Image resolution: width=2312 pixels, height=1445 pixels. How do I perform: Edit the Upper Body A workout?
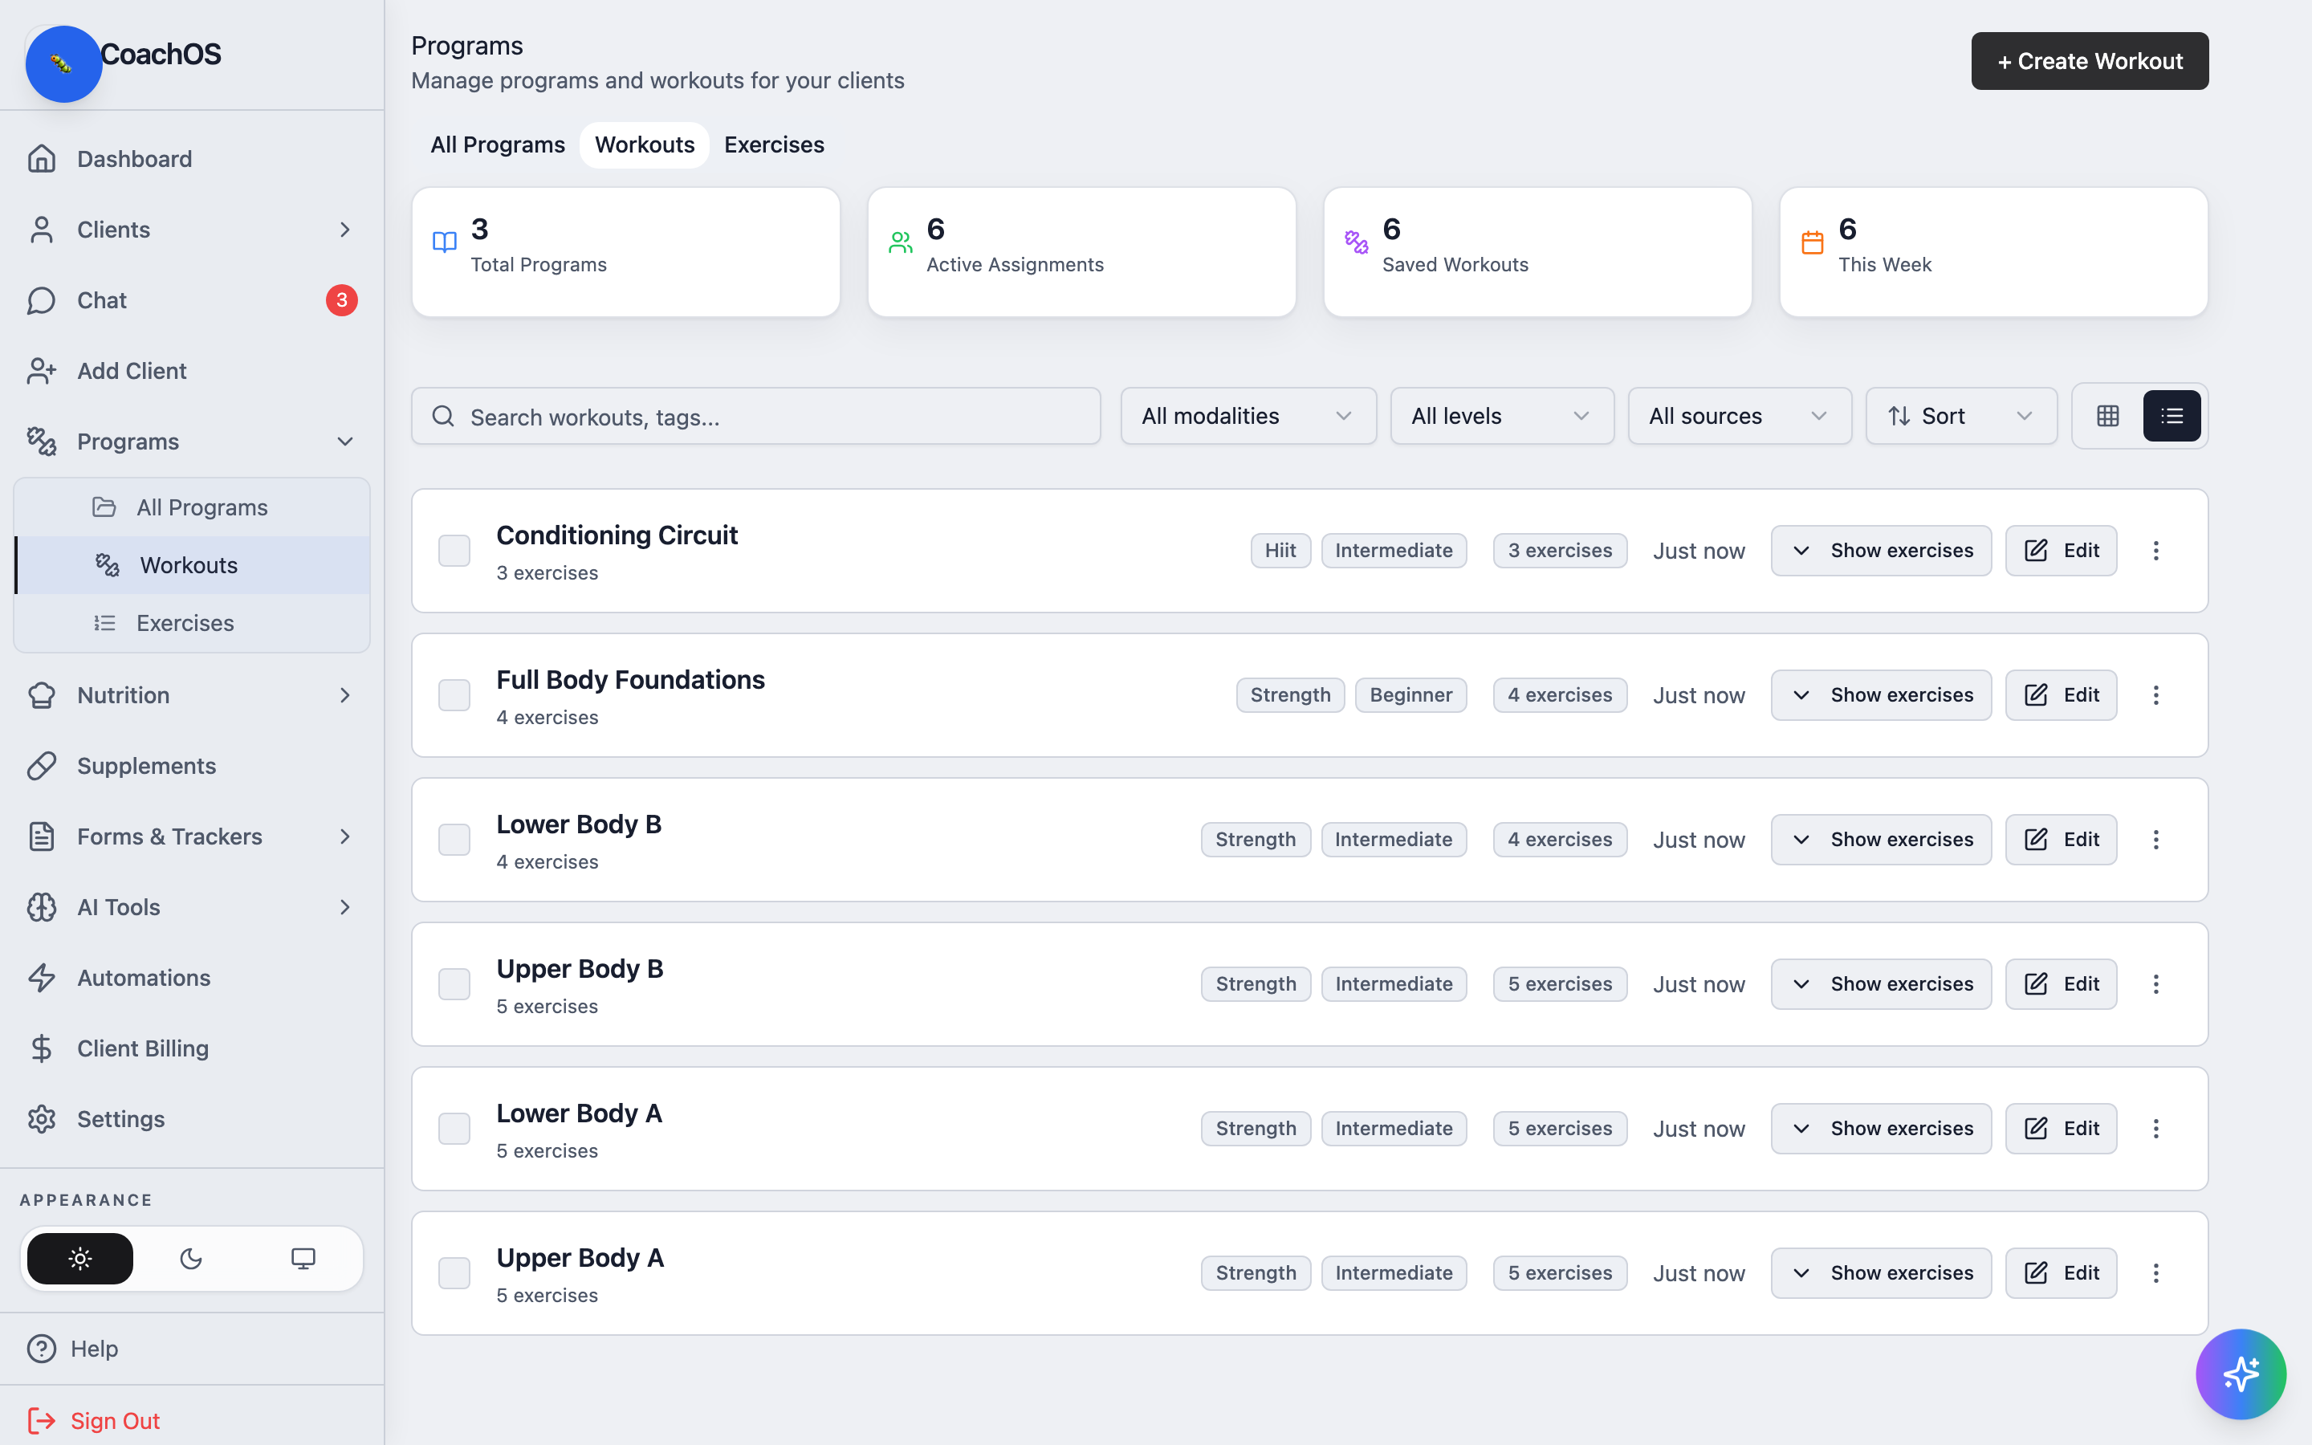[2061, 1273]
